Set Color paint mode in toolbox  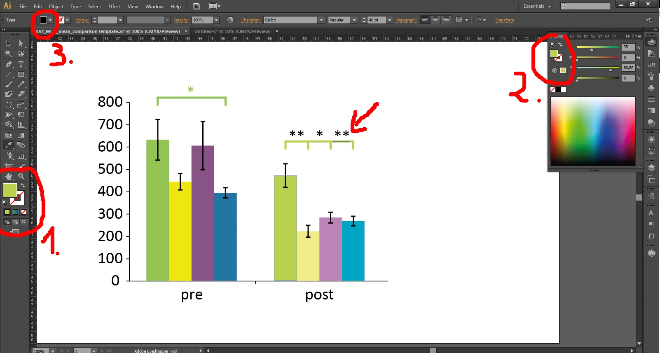7,212
